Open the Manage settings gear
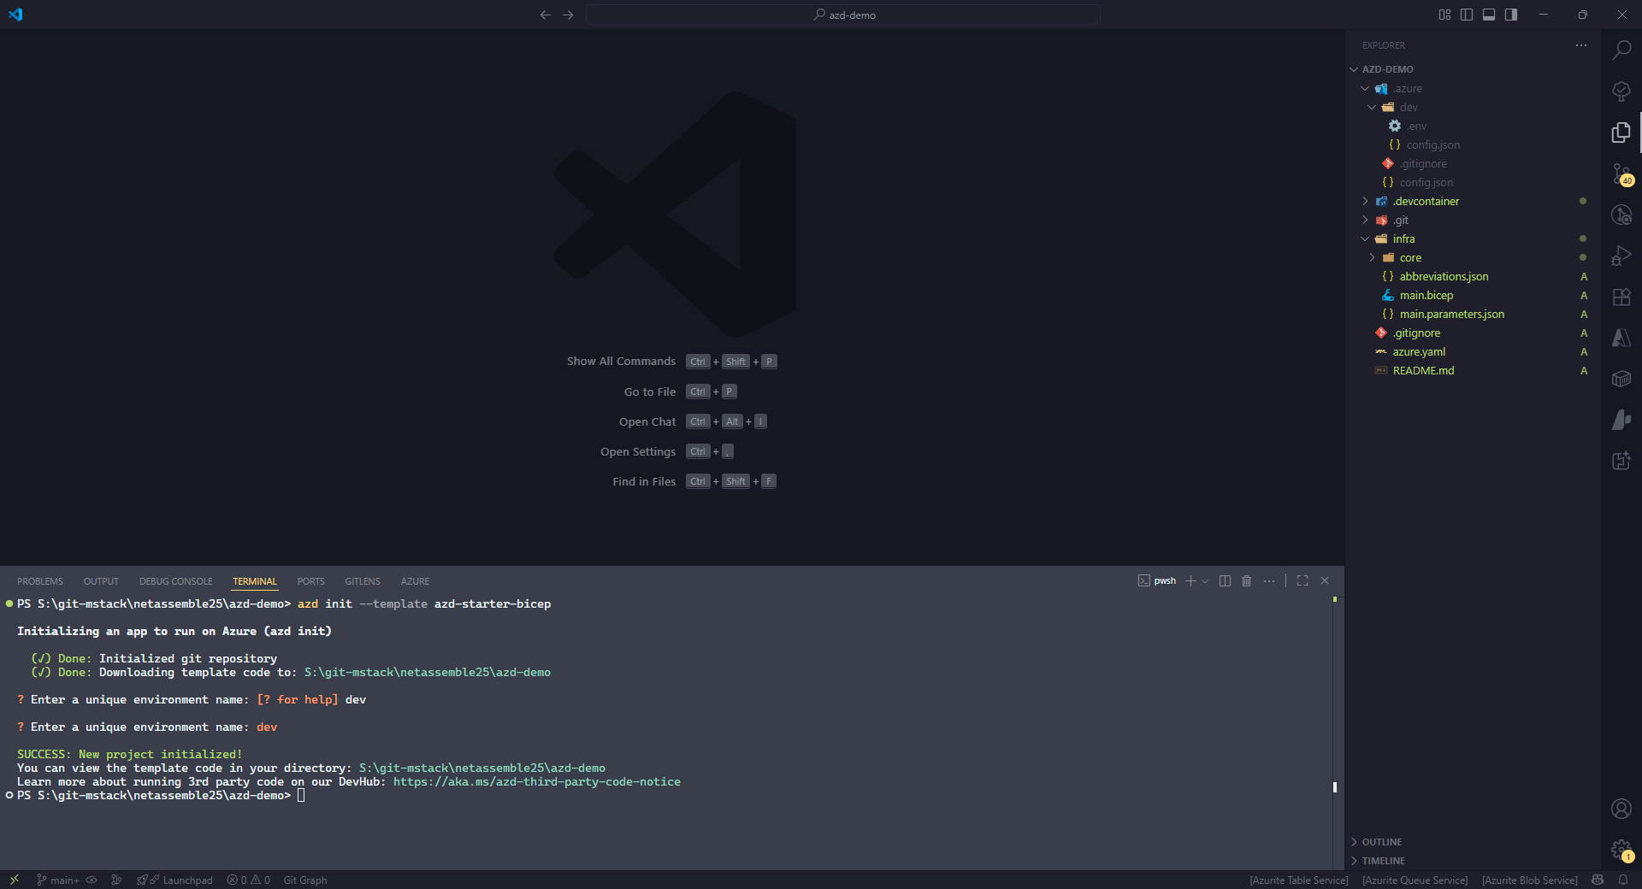 [1621, 851]
